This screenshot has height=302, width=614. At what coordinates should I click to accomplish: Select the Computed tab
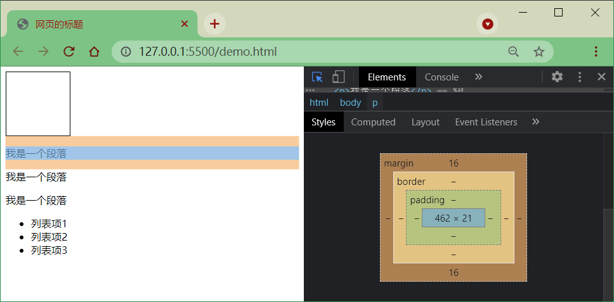373,122
